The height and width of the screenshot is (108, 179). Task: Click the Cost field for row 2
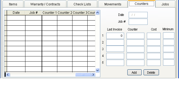[x=154, y=42]
